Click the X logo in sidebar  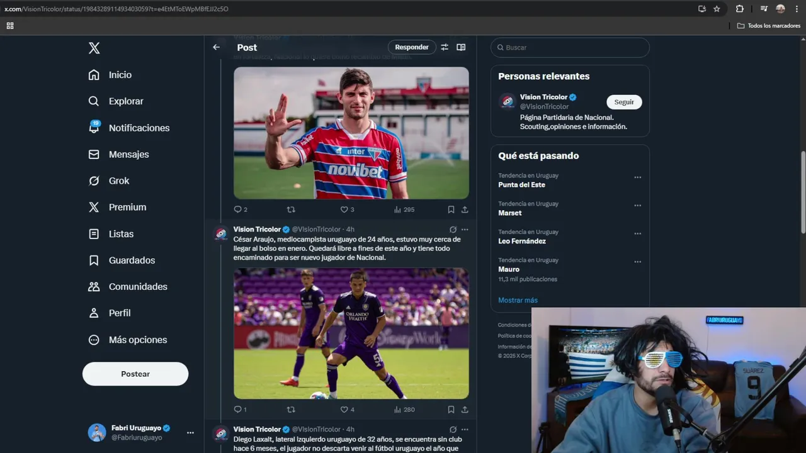tap(94, 48)
